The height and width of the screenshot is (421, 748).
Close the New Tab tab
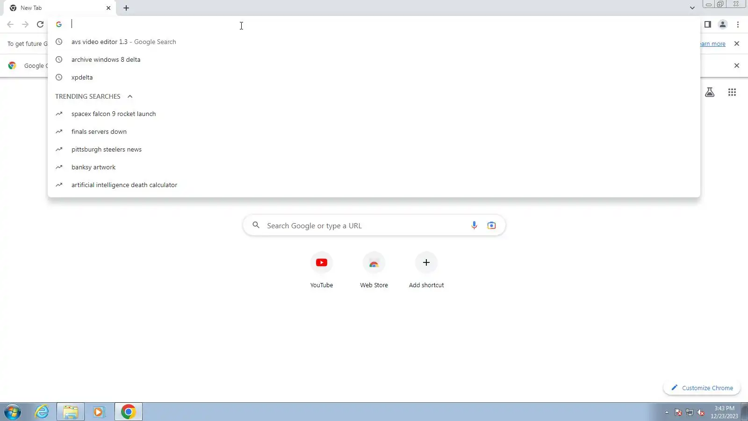(x=108, y=8)
